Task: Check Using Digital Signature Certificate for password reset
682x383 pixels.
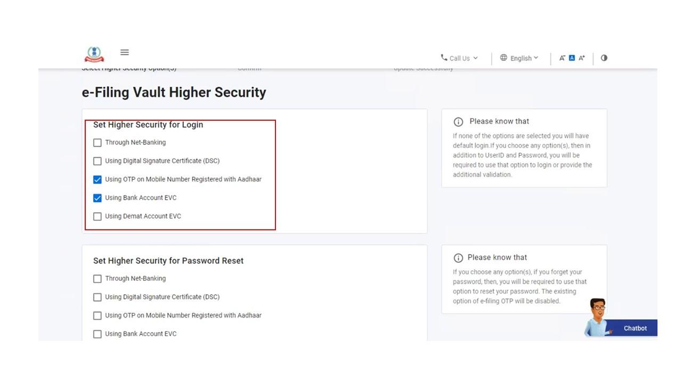Action: pyautogui.click(x=98, y=297)
